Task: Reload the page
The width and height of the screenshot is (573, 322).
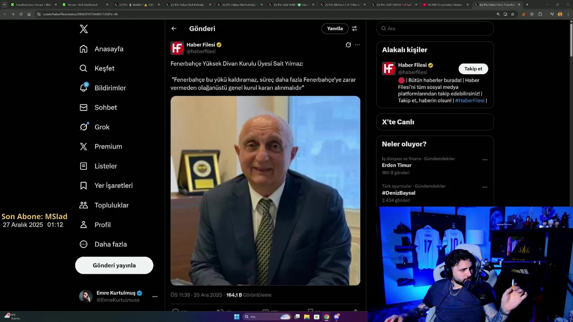Action: tap(21, 14)
